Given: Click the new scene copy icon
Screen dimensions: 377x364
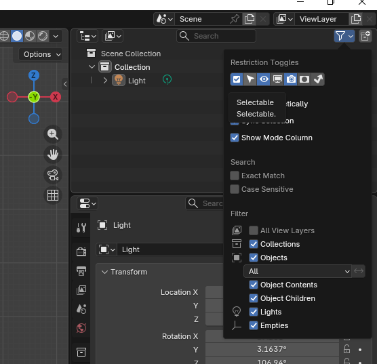Looking at the screenshot, I should [250, 19].
